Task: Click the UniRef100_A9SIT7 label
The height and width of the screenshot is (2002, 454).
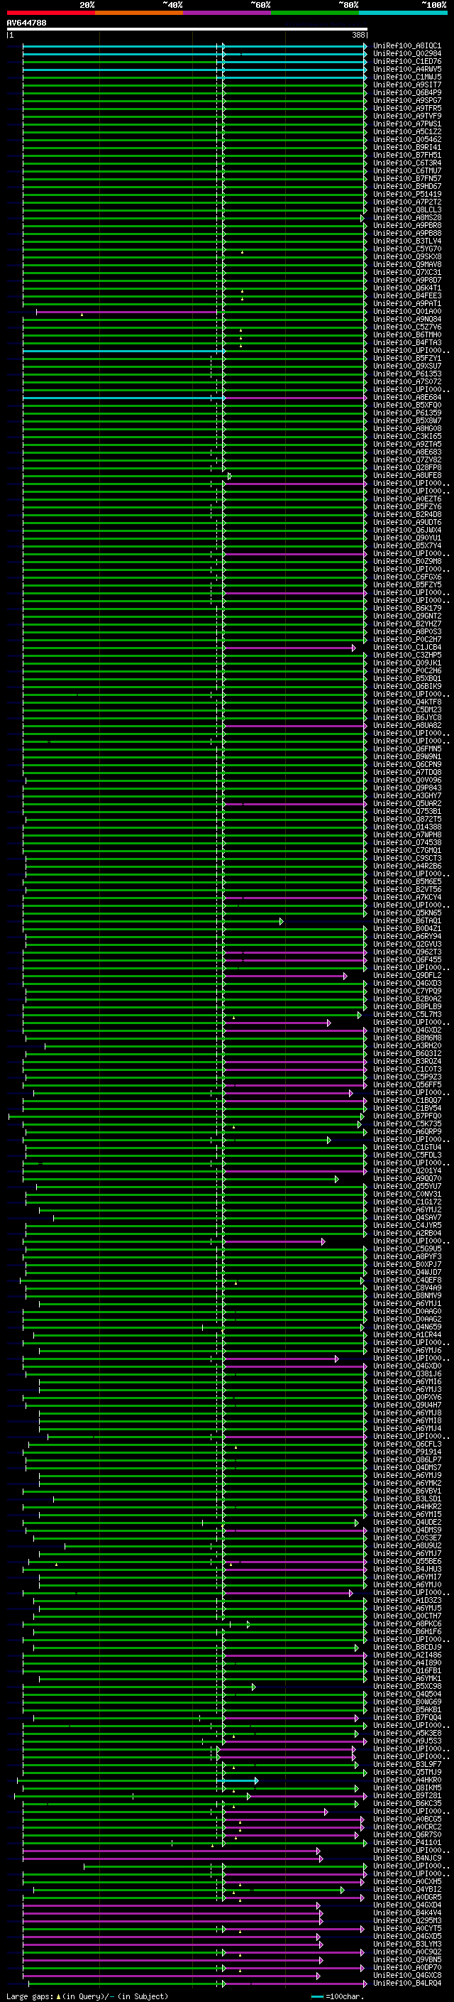Action: [406, 85]
